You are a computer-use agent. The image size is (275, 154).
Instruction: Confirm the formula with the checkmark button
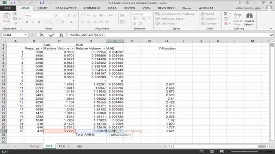click(52, 35)
